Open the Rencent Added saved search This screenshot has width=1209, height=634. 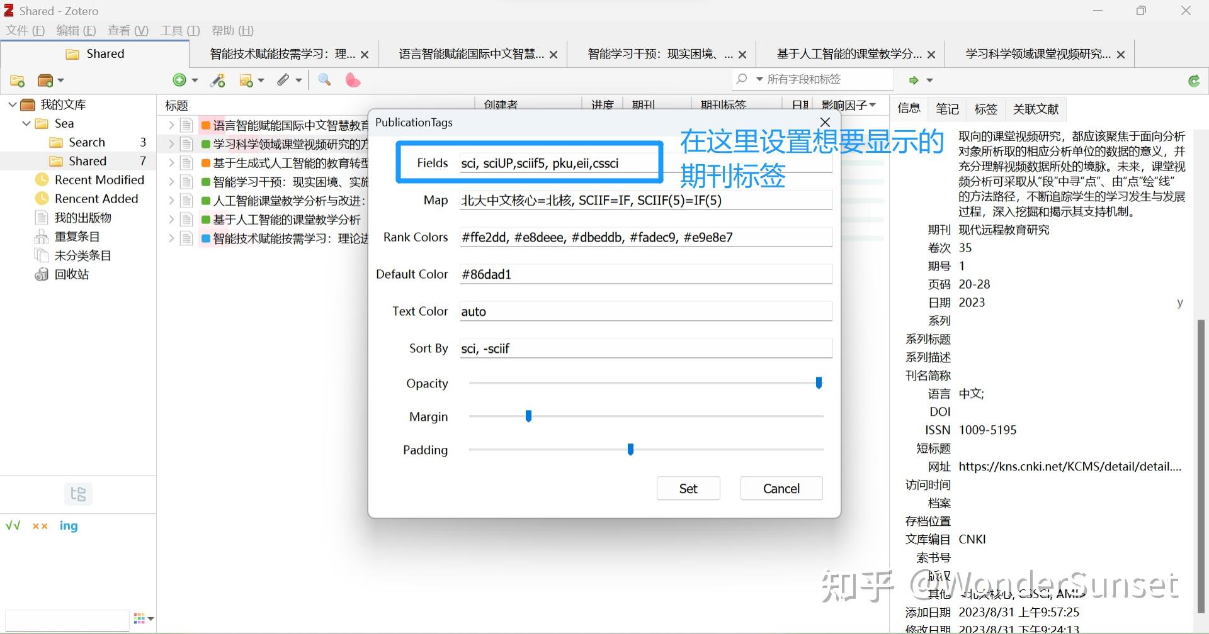coord(96,199)
